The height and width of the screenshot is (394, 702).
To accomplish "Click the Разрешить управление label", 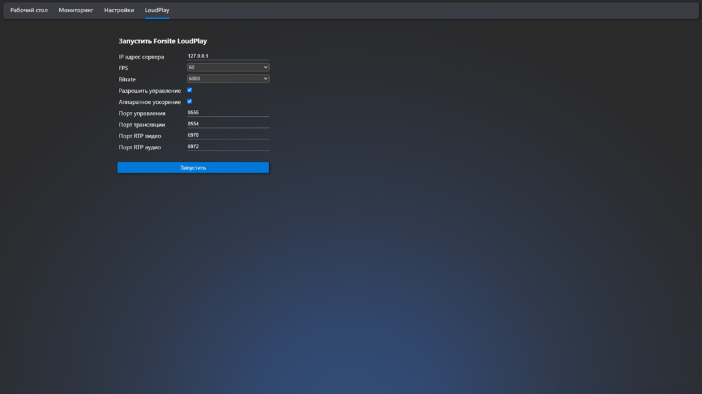I will tap(150, 91).
